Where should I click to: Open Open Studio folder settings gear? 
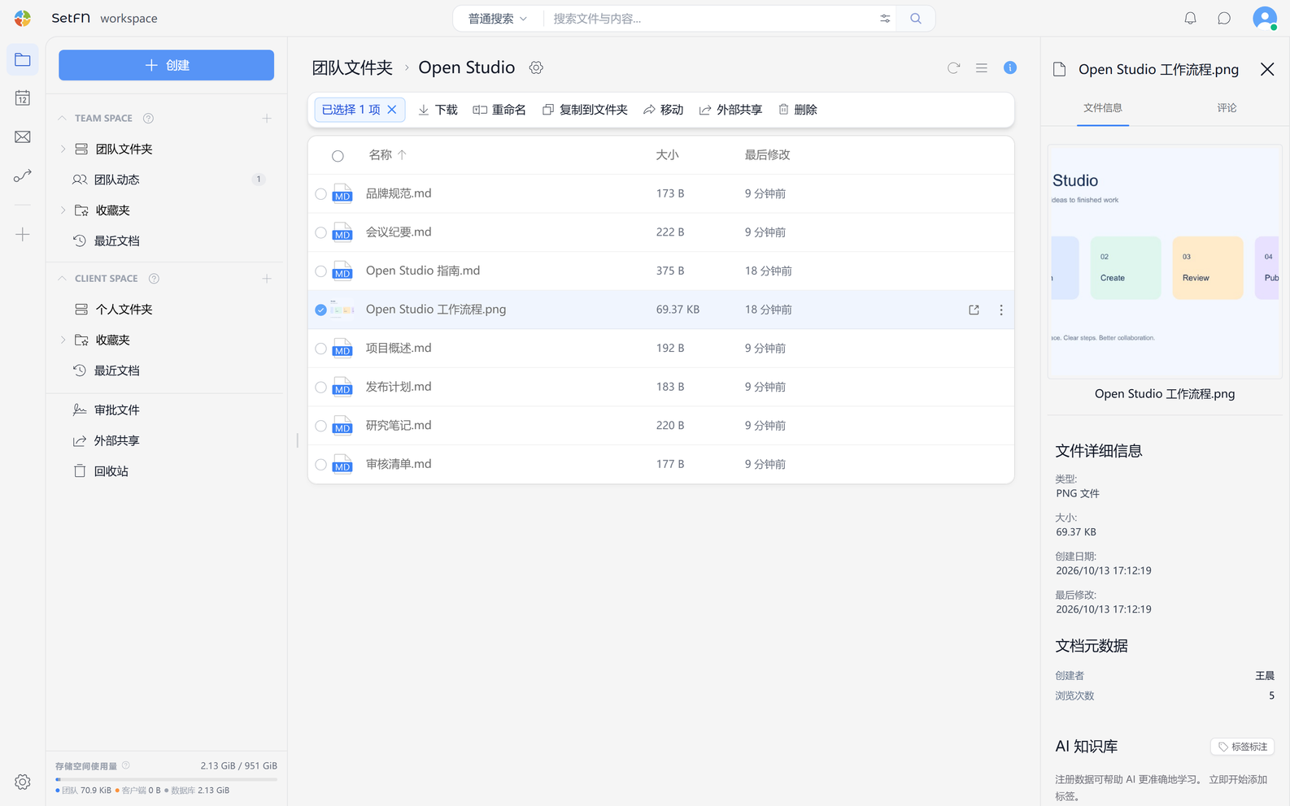pyautogui.click(x=536, y=67)
